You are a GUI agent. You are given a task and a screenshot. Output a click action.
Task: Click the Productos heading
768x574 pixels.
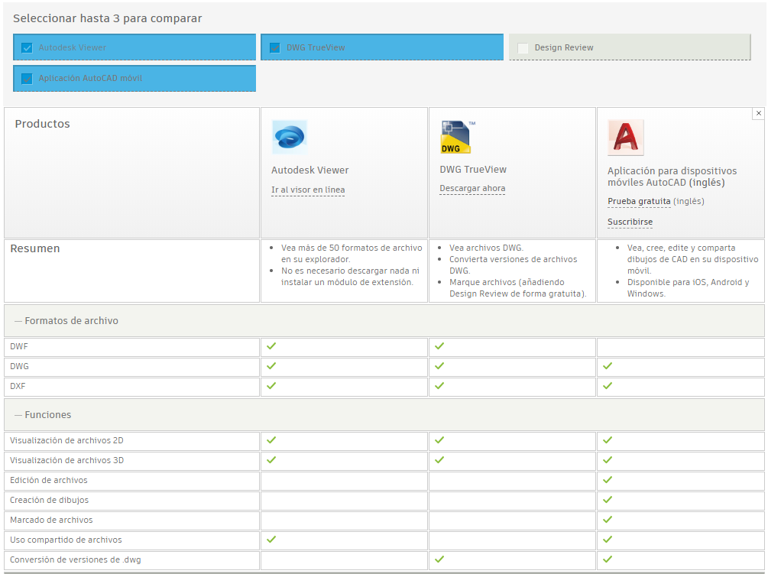(42, 124)
